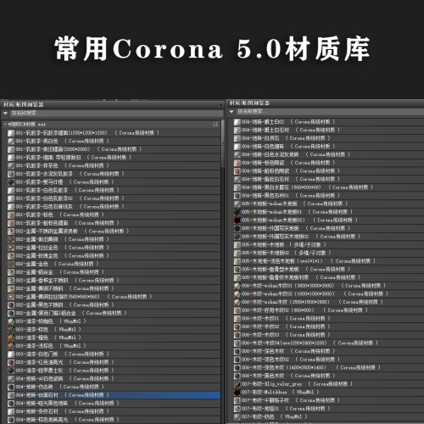This screenshot has width=424, height=424.
Task: Click sphere icon of 002-金属-黑色不锈钢
Action: [x=11, y=305]
